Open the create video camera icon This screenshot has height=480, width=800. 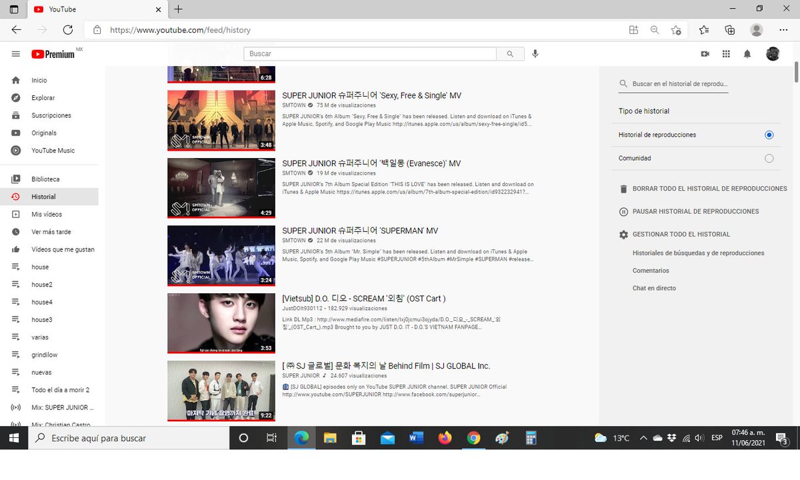pos(705,54)
